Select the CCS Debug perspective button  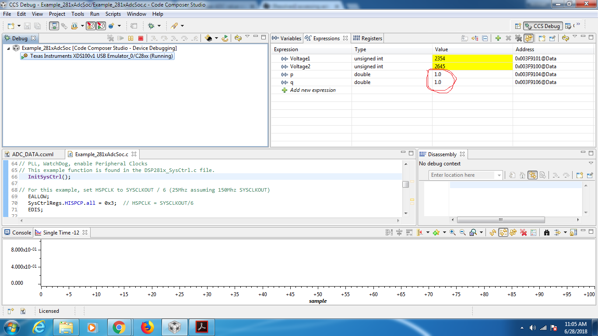[542, 26]
